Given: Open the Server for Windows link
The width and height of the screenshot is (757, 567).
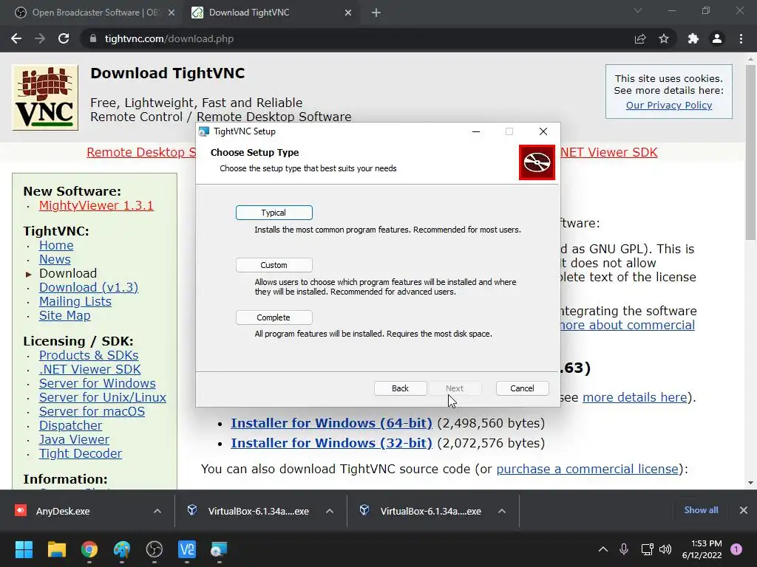Looking at the screenshot, I should click(x=97, y=383).
